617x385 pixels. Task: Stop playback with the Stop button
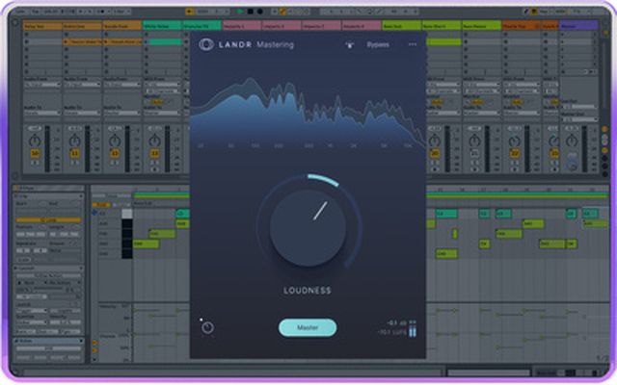pyautogui.click(x=251, y=12)
